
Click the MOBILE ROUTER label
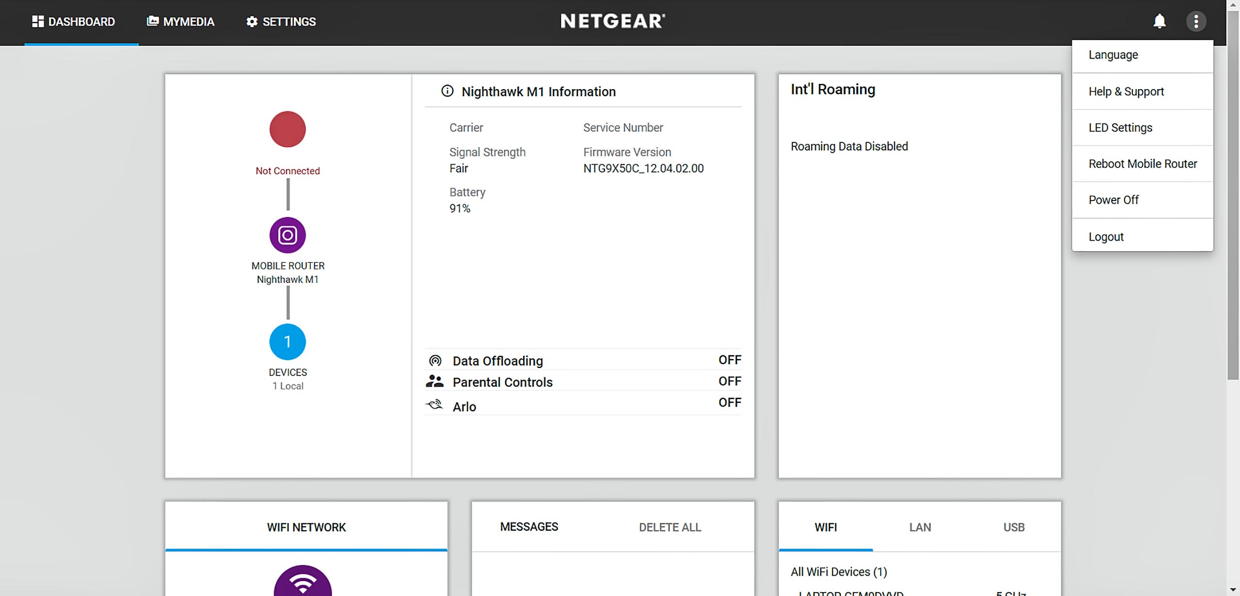288,266
